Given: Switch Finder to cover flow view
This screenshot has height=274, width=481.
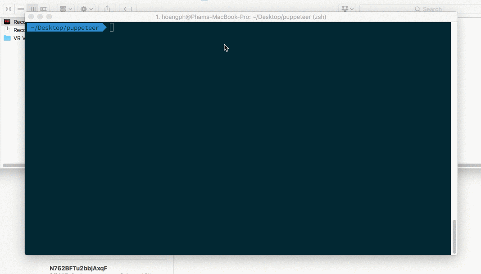Looking at the screenshot, I should click(x=44, y=9).
